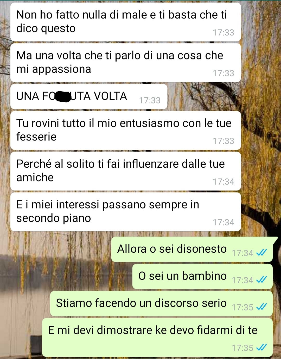
Task: Tap the 'UNA F...UTA VOLTA' message bubble
Action: pos(89,96)
